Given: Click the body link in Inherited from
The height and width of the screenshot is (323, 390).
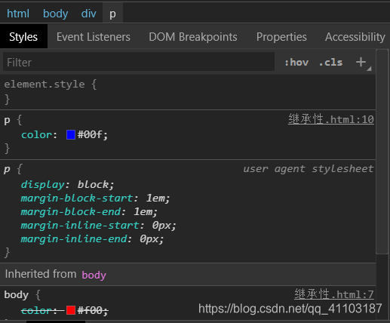Looking at the screenshot, I should [94, 275].
